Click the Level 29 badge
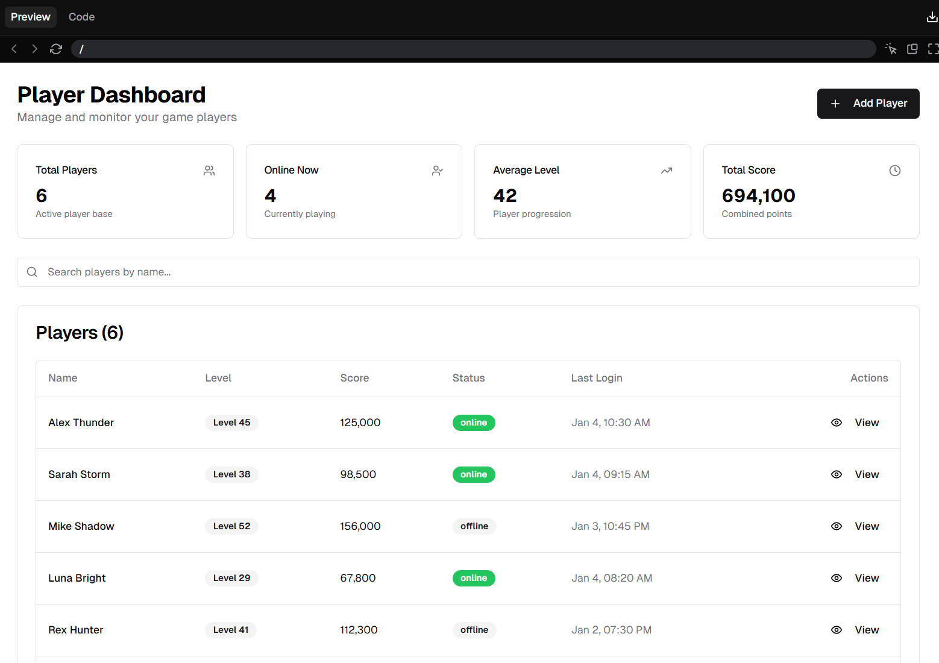This screenshot has height=663, width=939. [231, 578]
